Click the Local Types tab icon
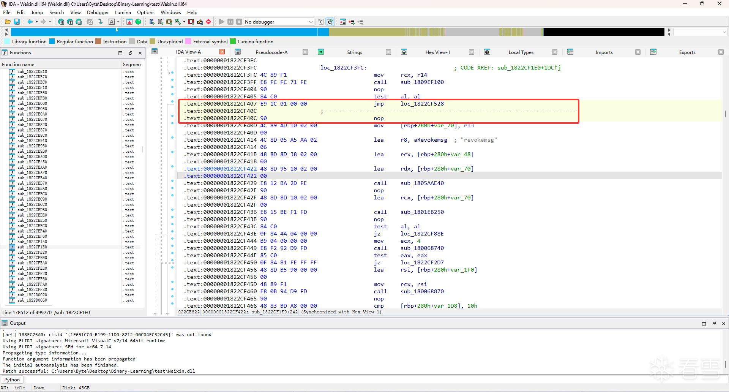 (x=487, y=52)
